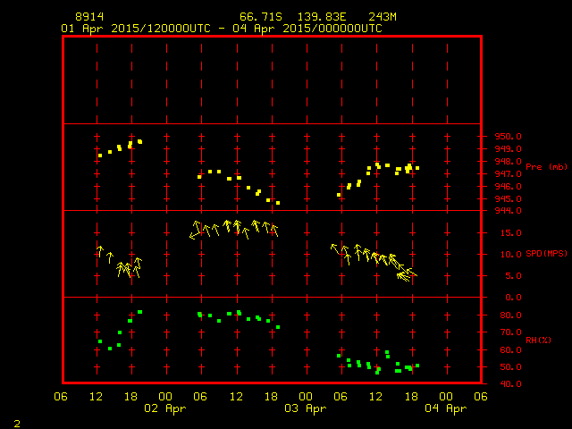This screenshot has height=429, width=572.
Task: Click the 15.0 wind speed tick label
Action: pyautogui.click(x=509, y=233)
